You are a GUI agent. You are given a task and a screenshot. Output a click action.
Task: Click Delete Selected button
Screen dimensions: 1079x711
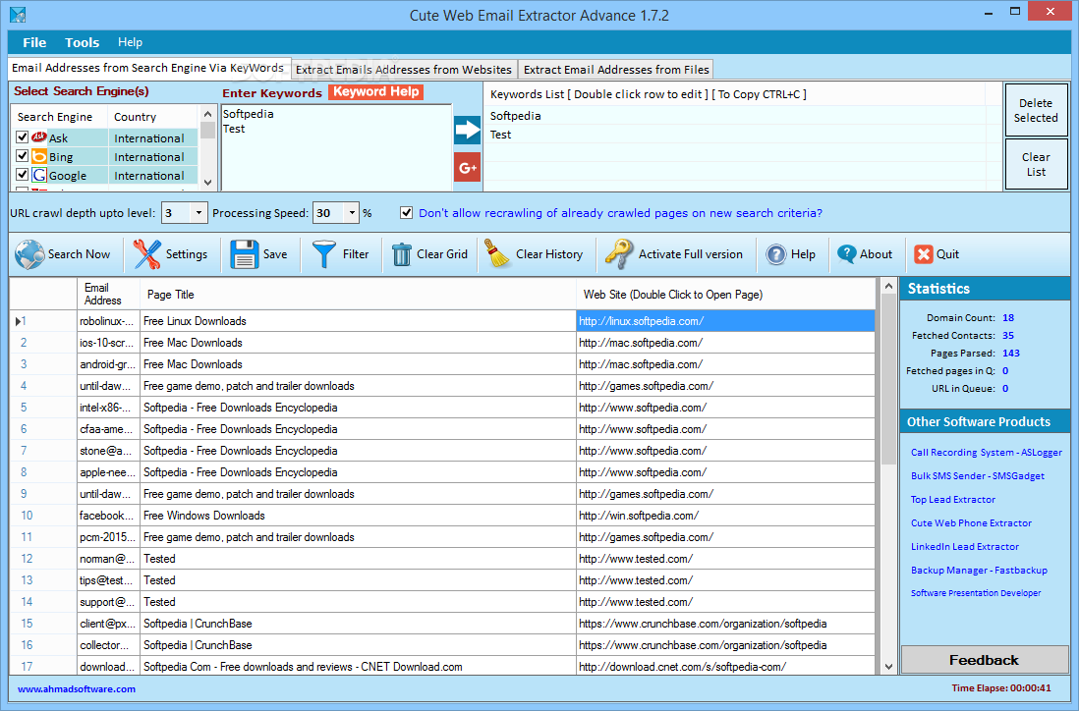(1036, 111)
